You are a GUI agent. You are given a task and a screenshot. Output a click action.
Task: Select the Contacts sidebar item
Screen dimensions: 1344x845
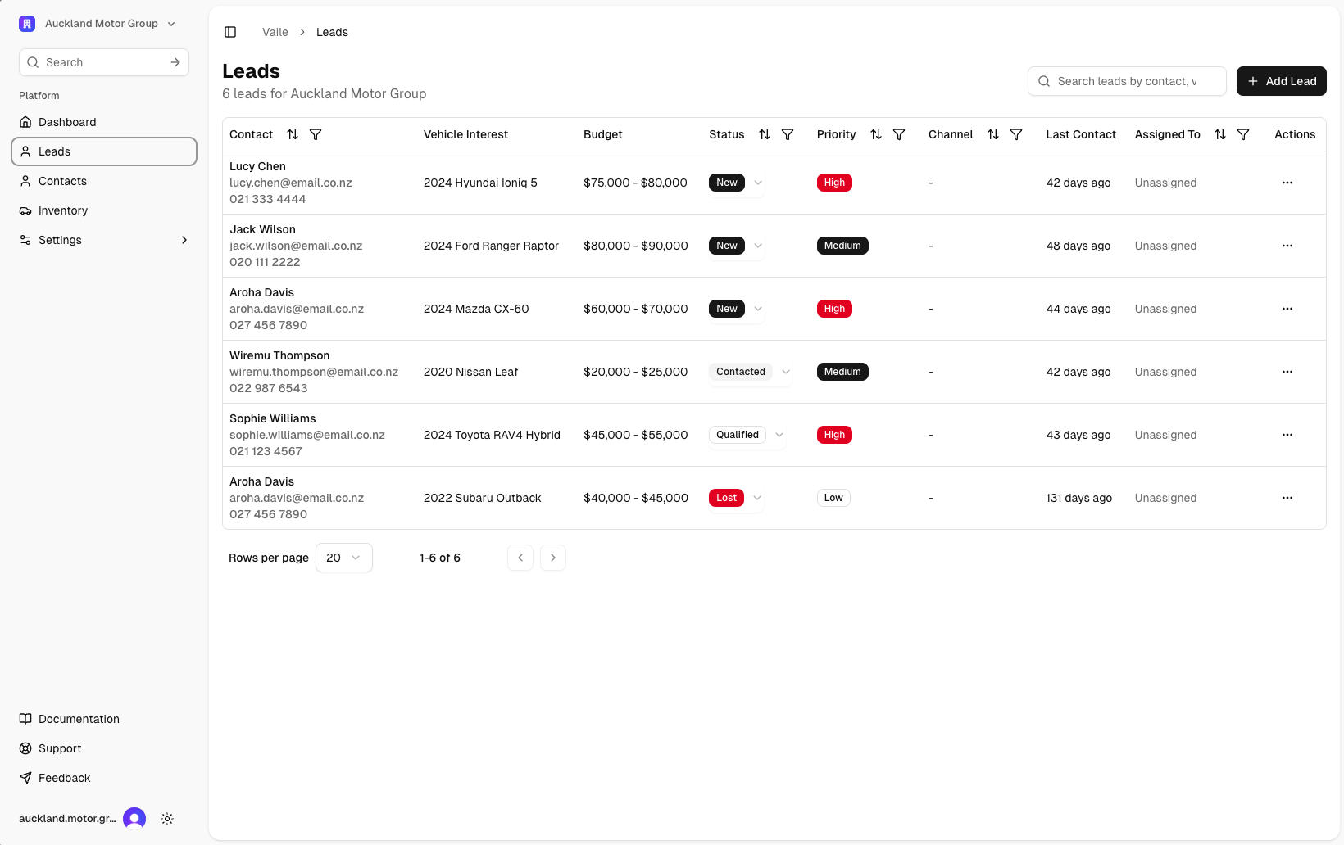tap(62, 181)
